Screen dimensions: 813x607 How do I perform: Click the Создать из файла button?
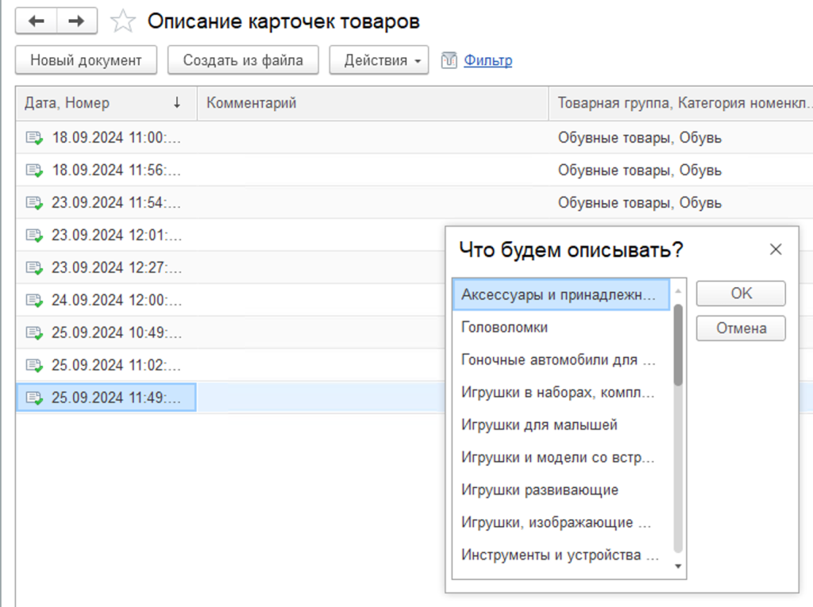point(243,60)
